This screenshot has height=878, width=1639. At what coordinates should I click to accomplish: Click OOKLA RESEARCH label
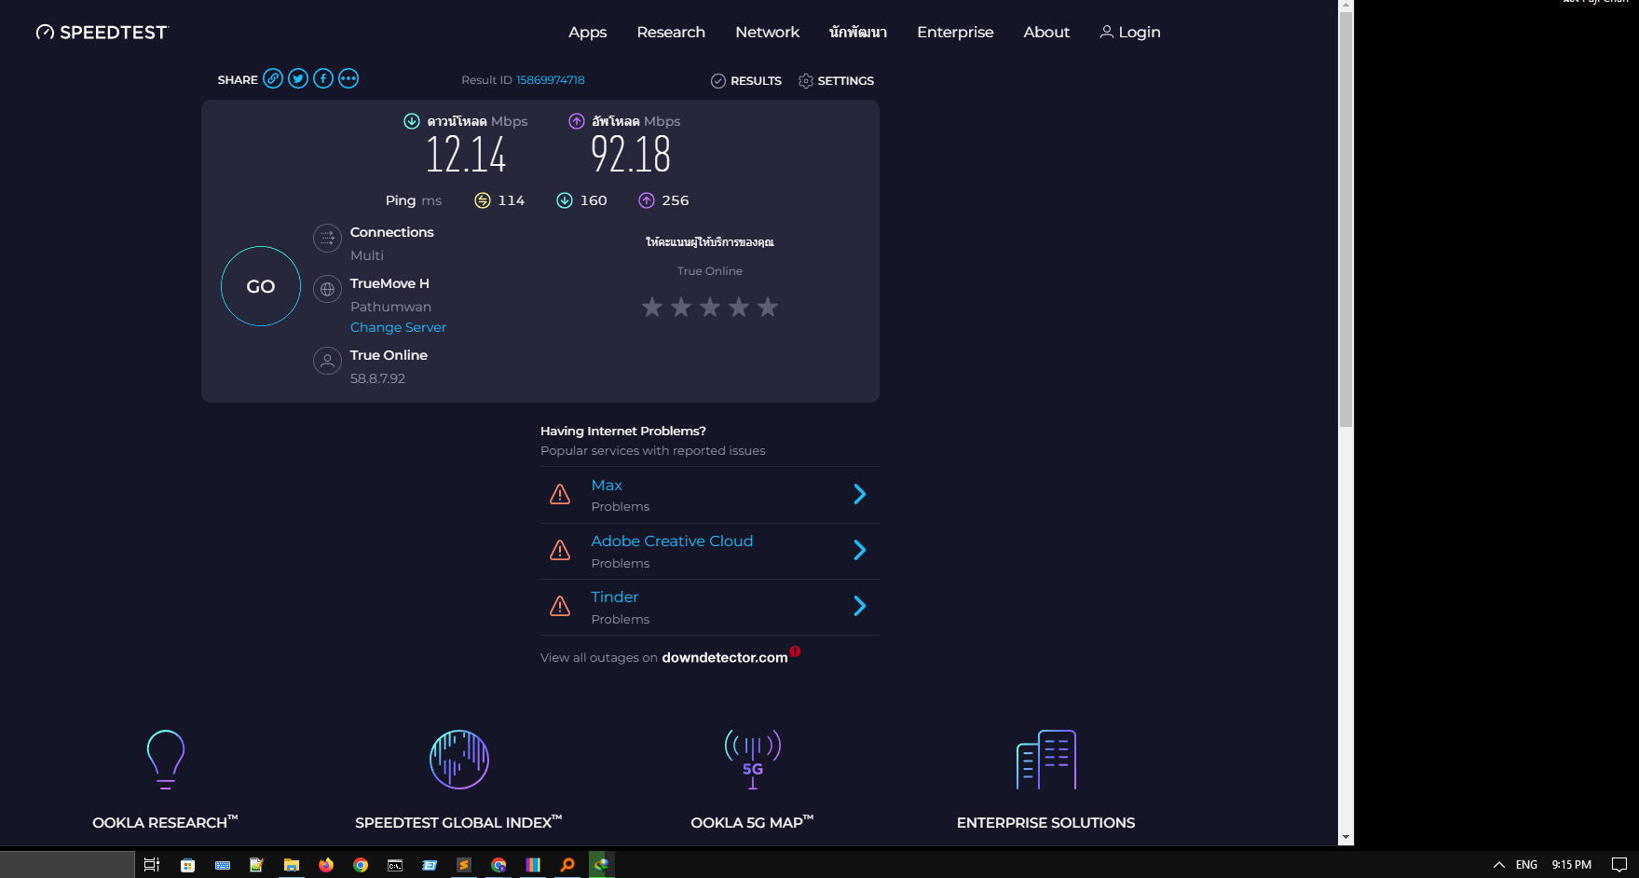click(x=165, y=822)
